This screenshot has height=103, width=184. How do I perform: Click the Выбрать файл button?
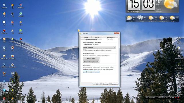tap(91, 58)
